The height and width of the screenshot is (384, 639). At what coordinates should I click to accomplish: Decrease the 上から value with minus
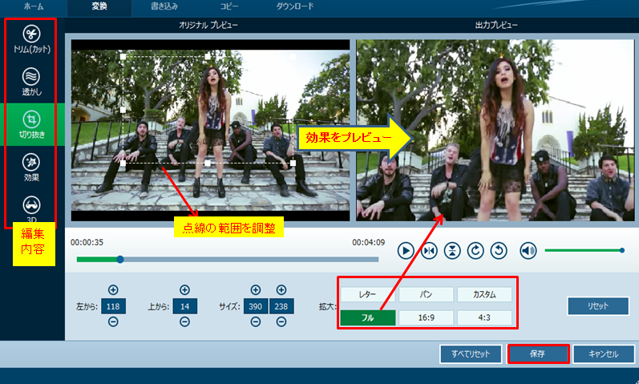tap(184, 322)
